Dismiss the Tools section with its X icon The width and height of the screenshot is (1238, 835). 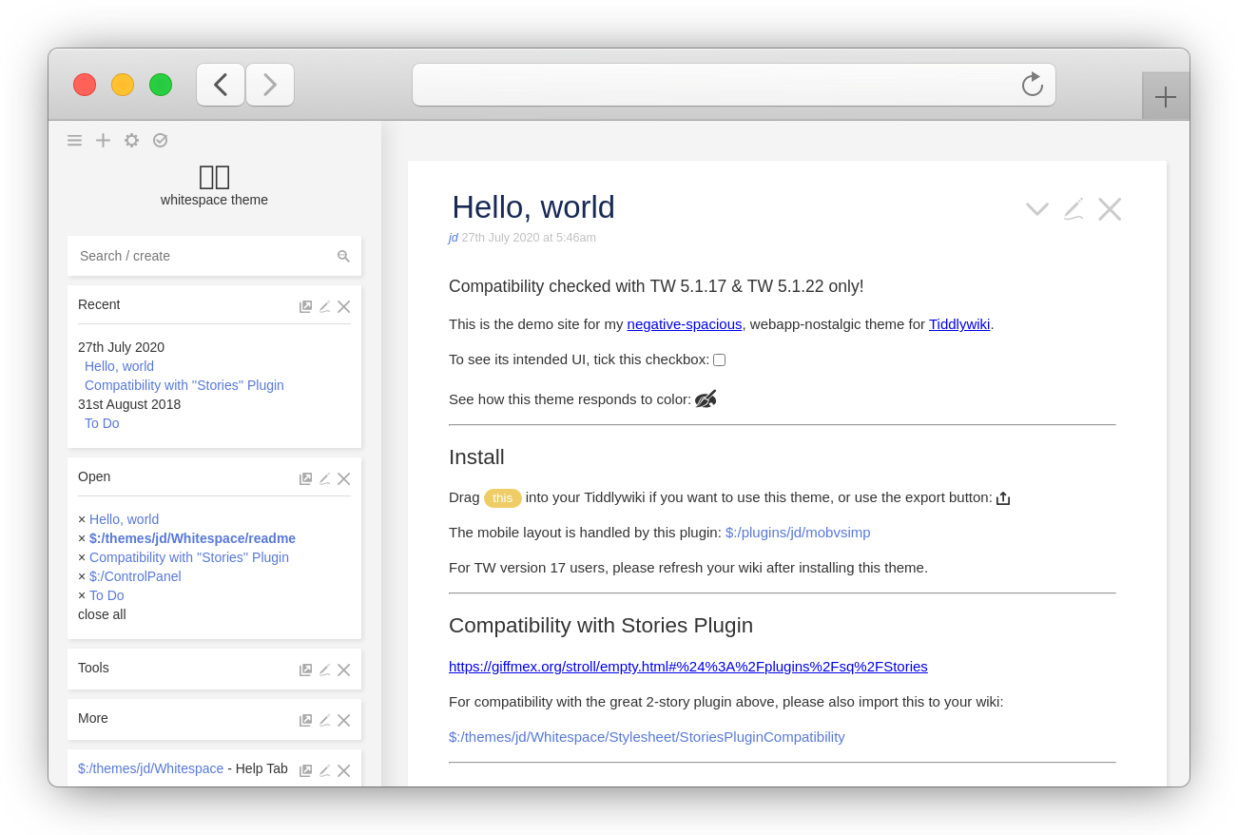[x=343, y=669]
